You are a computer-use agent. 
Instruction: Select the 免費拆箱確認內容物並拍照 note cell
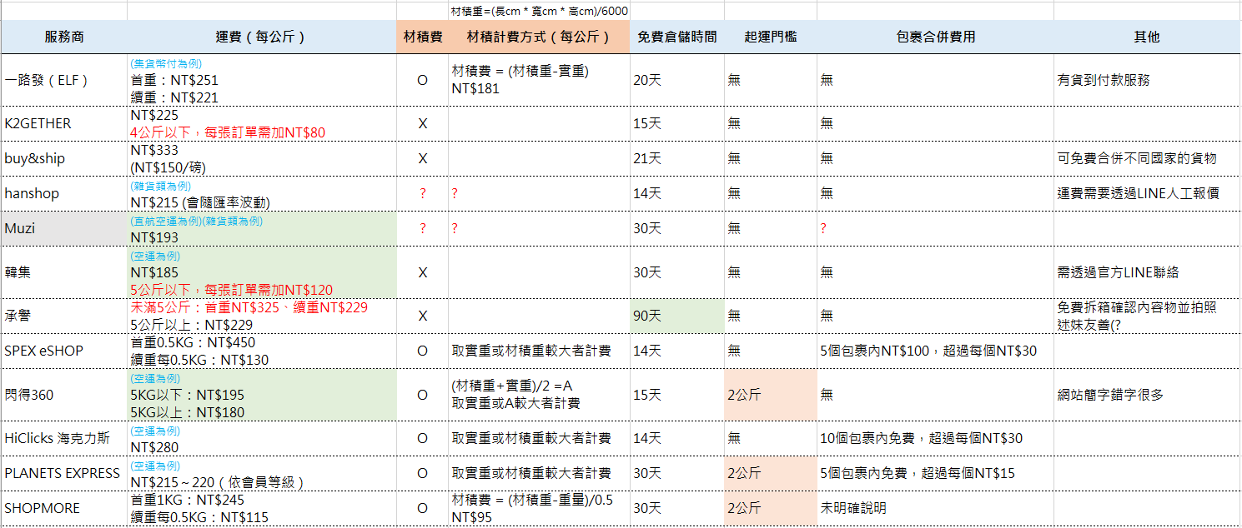1147,316
